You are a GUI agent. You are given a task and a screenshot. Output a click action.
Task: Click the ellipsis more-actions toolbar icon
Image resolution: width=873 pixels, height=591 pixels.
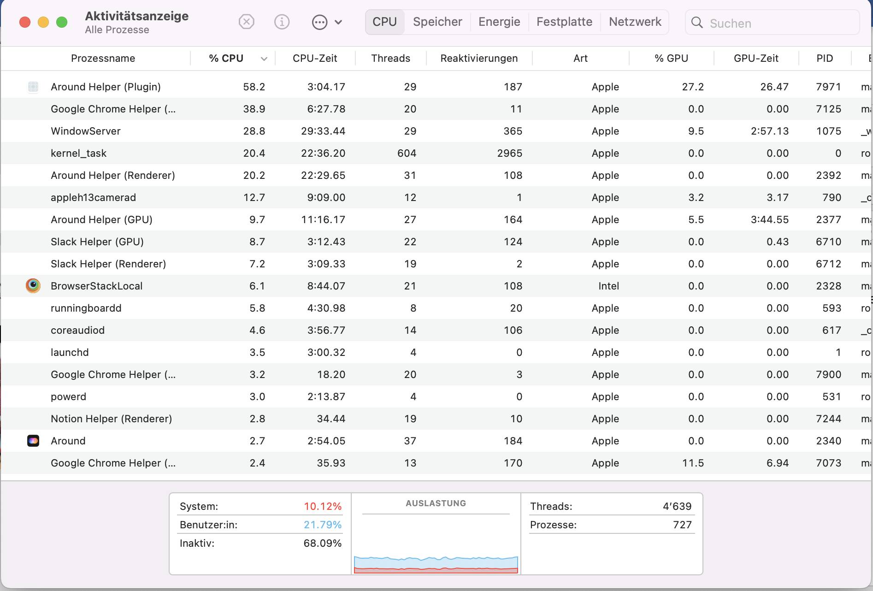coord(319,22)
